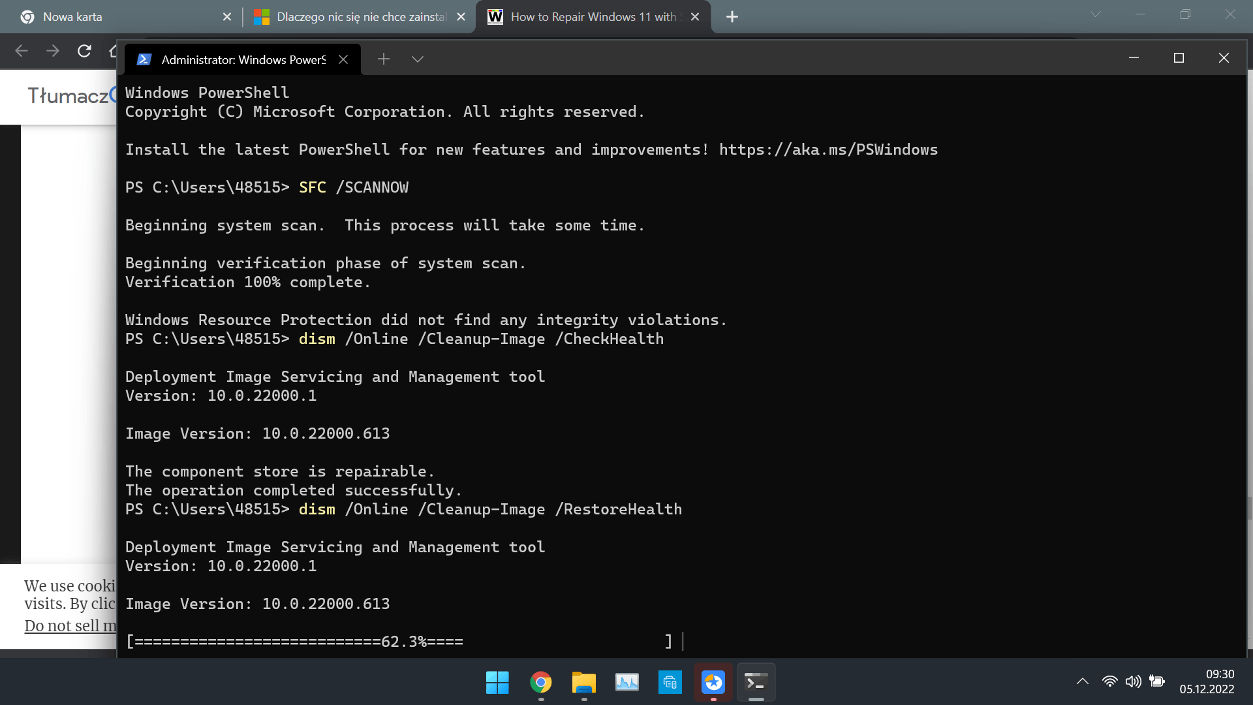This screenshot has width=1253, height=705.
Task: Click the Windows Terminal taskbar icon
Action: point(756,683)
